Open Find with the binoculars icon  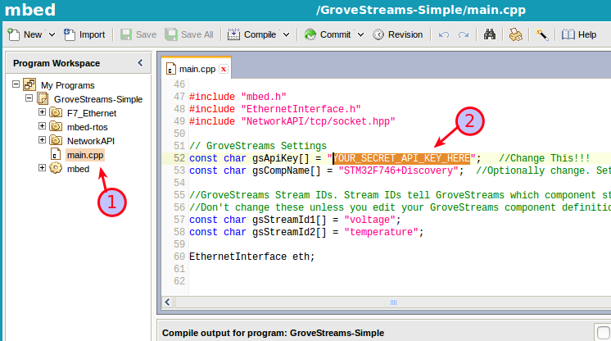coord(490,34)
